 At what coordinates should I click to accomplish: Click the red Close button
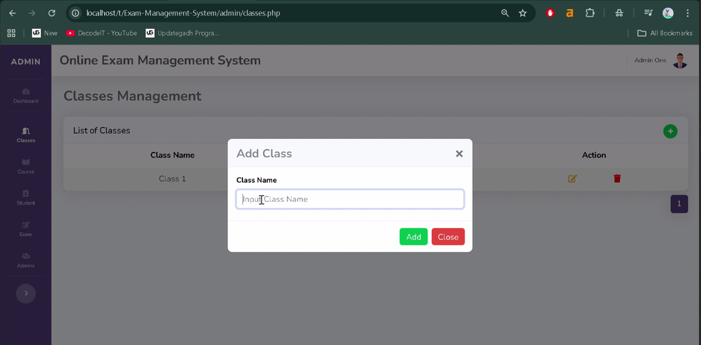(x=448, y=237)
